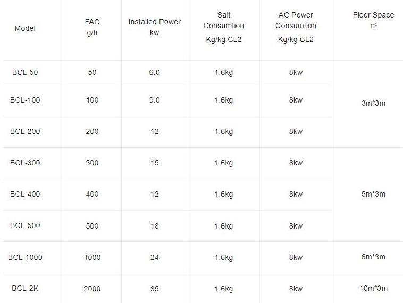403x303 pixels.
Task: Click the FAC g/h column header
Action: (x=92, y=27)
